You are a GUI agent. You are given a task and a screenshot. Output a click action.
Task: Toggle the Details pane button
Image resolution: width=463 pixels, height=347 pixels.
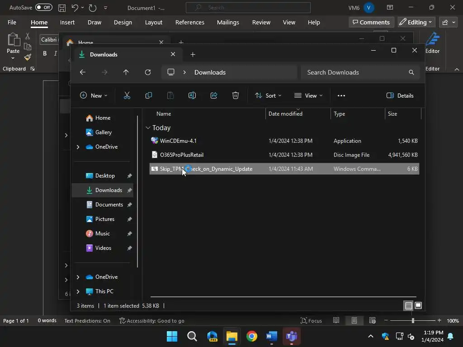pyautogui.click(x=400, y=96)
